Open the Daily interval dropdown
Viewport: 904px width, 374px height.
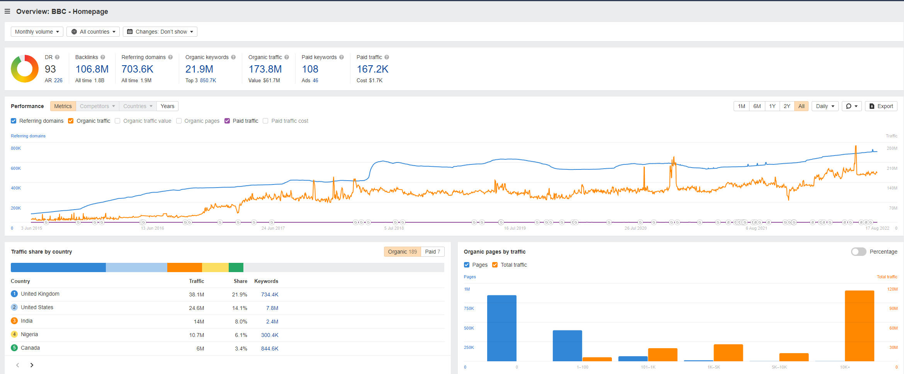coord(825,106)
